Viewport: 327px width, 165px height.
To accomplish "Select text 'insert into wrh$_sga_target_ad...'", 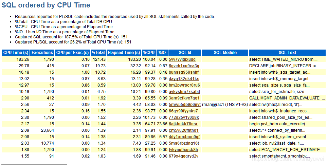I will tap(280, 72).
